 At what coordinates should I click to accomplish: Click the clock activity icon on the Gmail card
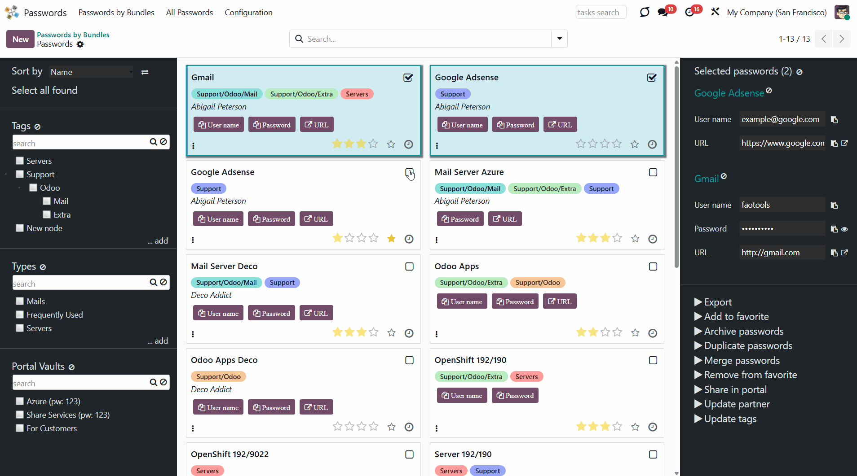click(408, 144)
